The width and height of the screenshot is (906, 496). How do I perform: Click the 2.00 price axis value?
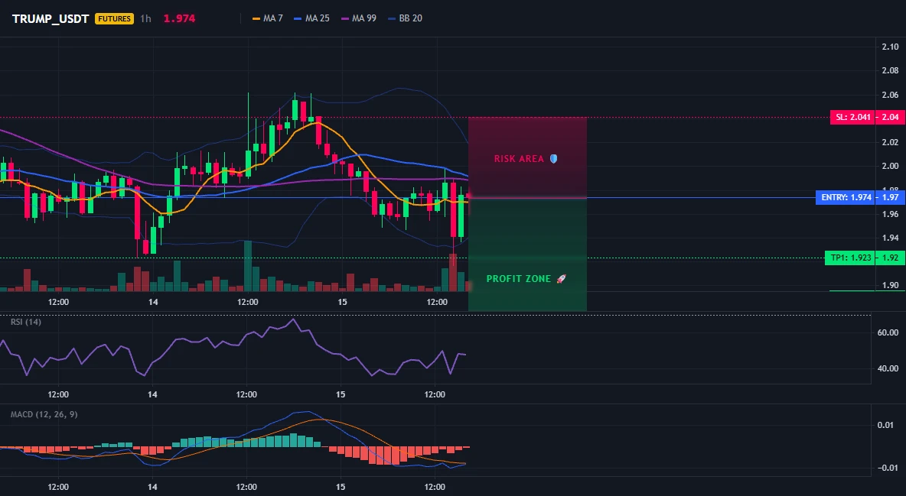coord(891,167)
